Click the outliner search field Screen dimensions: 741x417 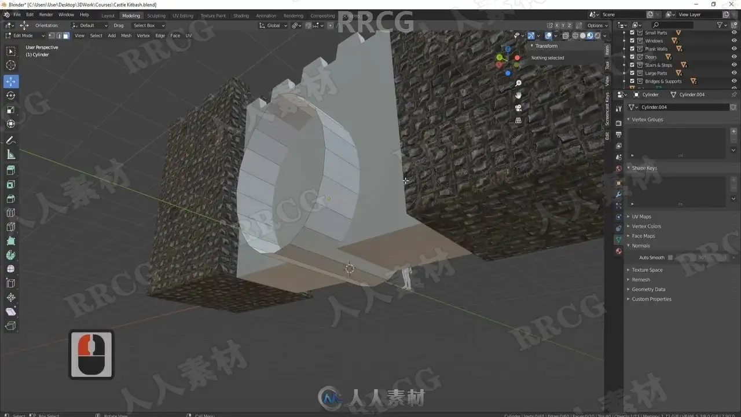pyautogui.click(x=672, y=25)
